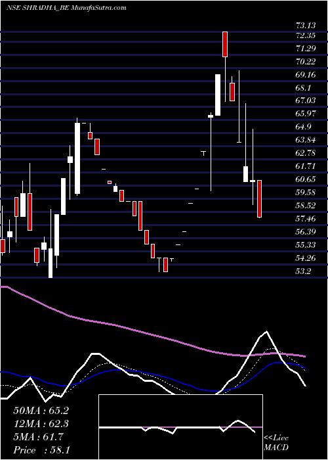Click the 53.2 price level label
Image resolution: width=328 pixels, height=460 pixels.
(x=303, y=271)
